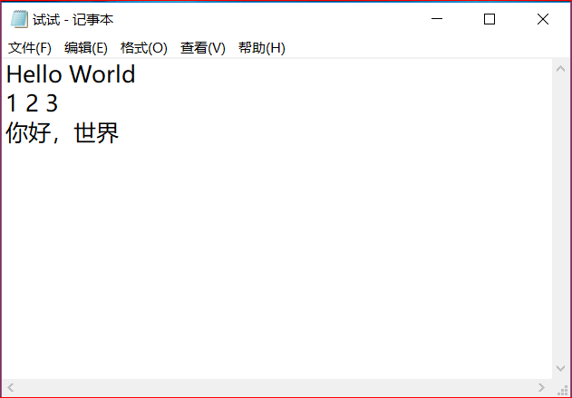Image resolution: width=572 pixels, height=398 pixels.
Task: Place cursor in the "Hello World" line
Action: pyautogui.click(x=71, y=73)
